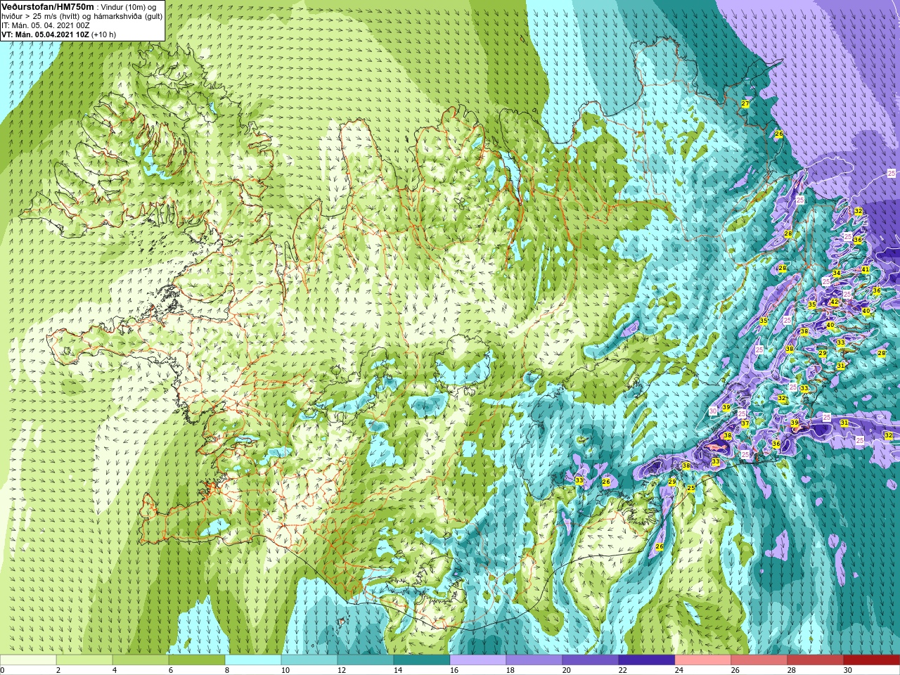This screenshot has width=900, height=675.
Task: Click the yellow '27' gust marker
Action: coord(745,103)
